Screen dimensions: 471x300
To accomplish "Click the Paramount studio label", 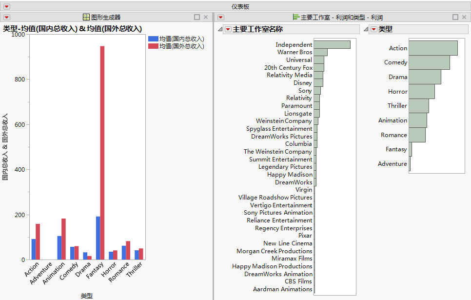I will coord(297,106).
